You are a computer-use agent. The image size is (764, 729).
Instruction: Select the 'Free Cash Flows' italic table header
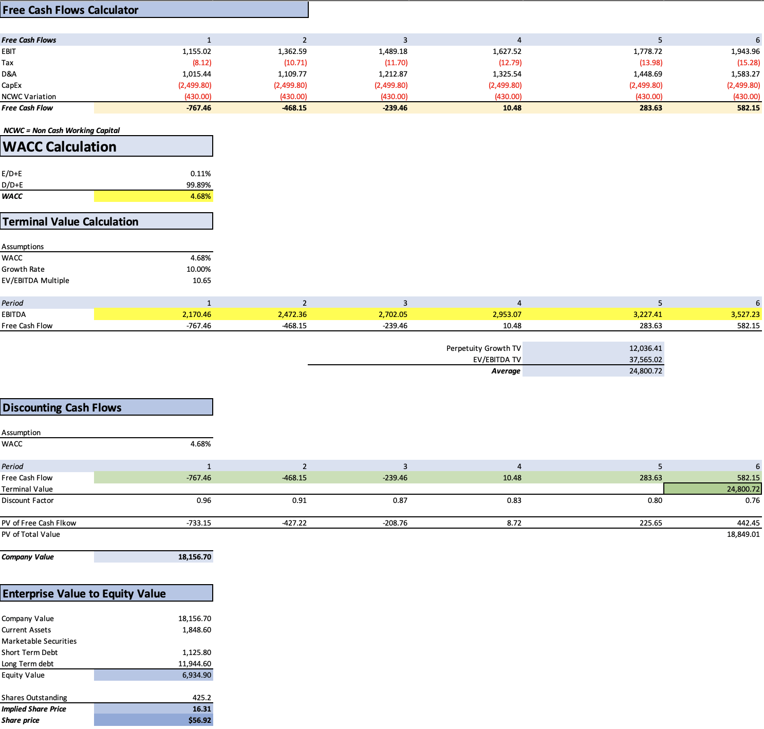pos(29,40)
